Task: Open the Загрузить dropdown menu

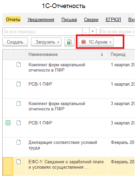Action: pyautogui.click(x=46, y=42)
